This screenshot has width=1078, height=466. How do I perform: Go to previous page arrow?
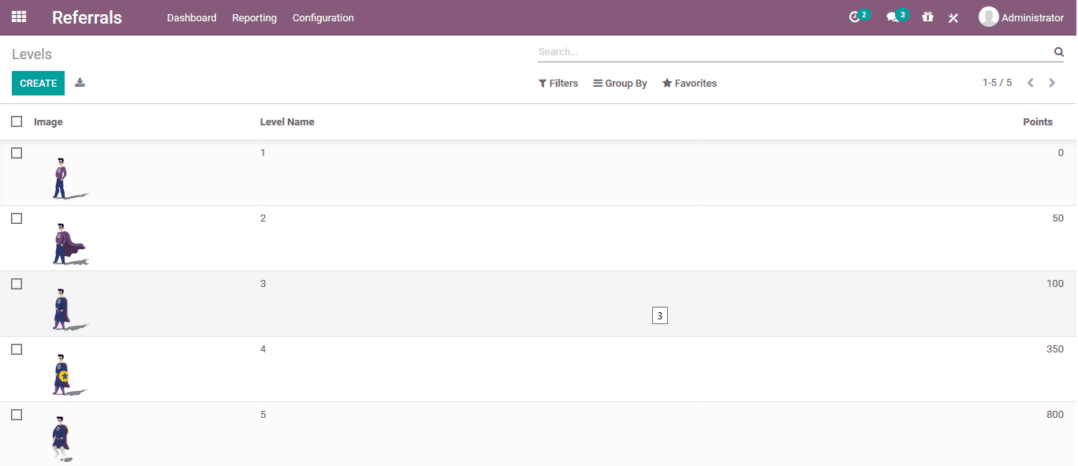[1030, 83]
